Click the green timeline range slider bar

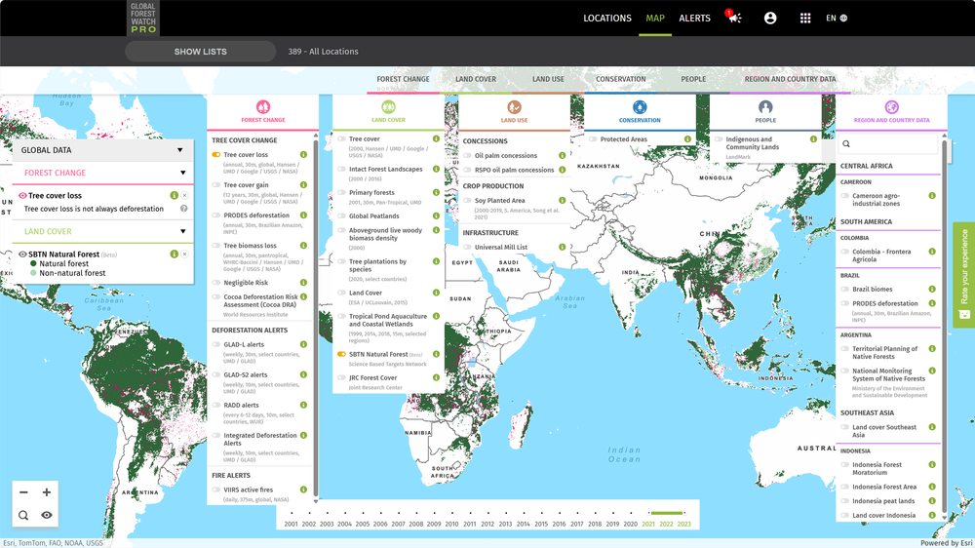tap(667, 513)
